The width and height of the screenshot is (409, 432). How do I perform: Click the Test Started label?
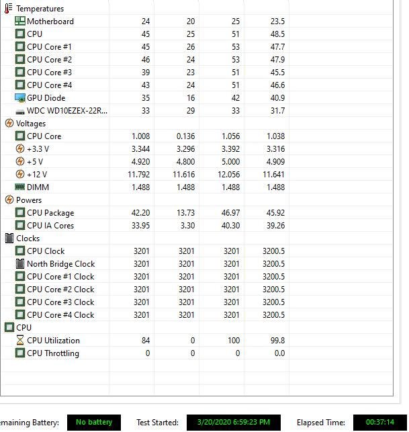click(x=158, y=423)
